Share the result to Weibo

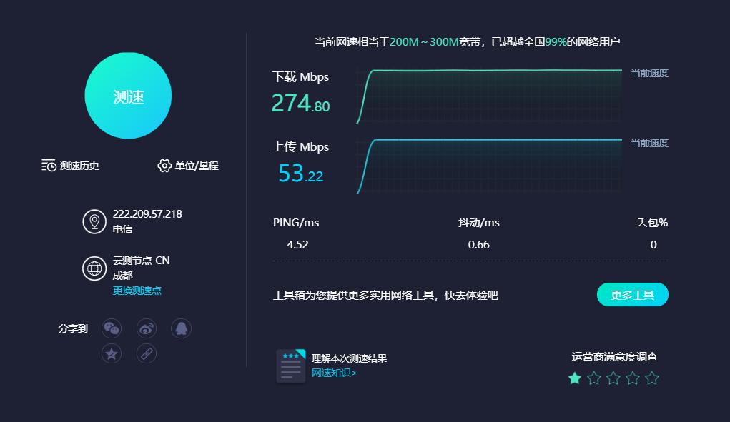point(146,328)
